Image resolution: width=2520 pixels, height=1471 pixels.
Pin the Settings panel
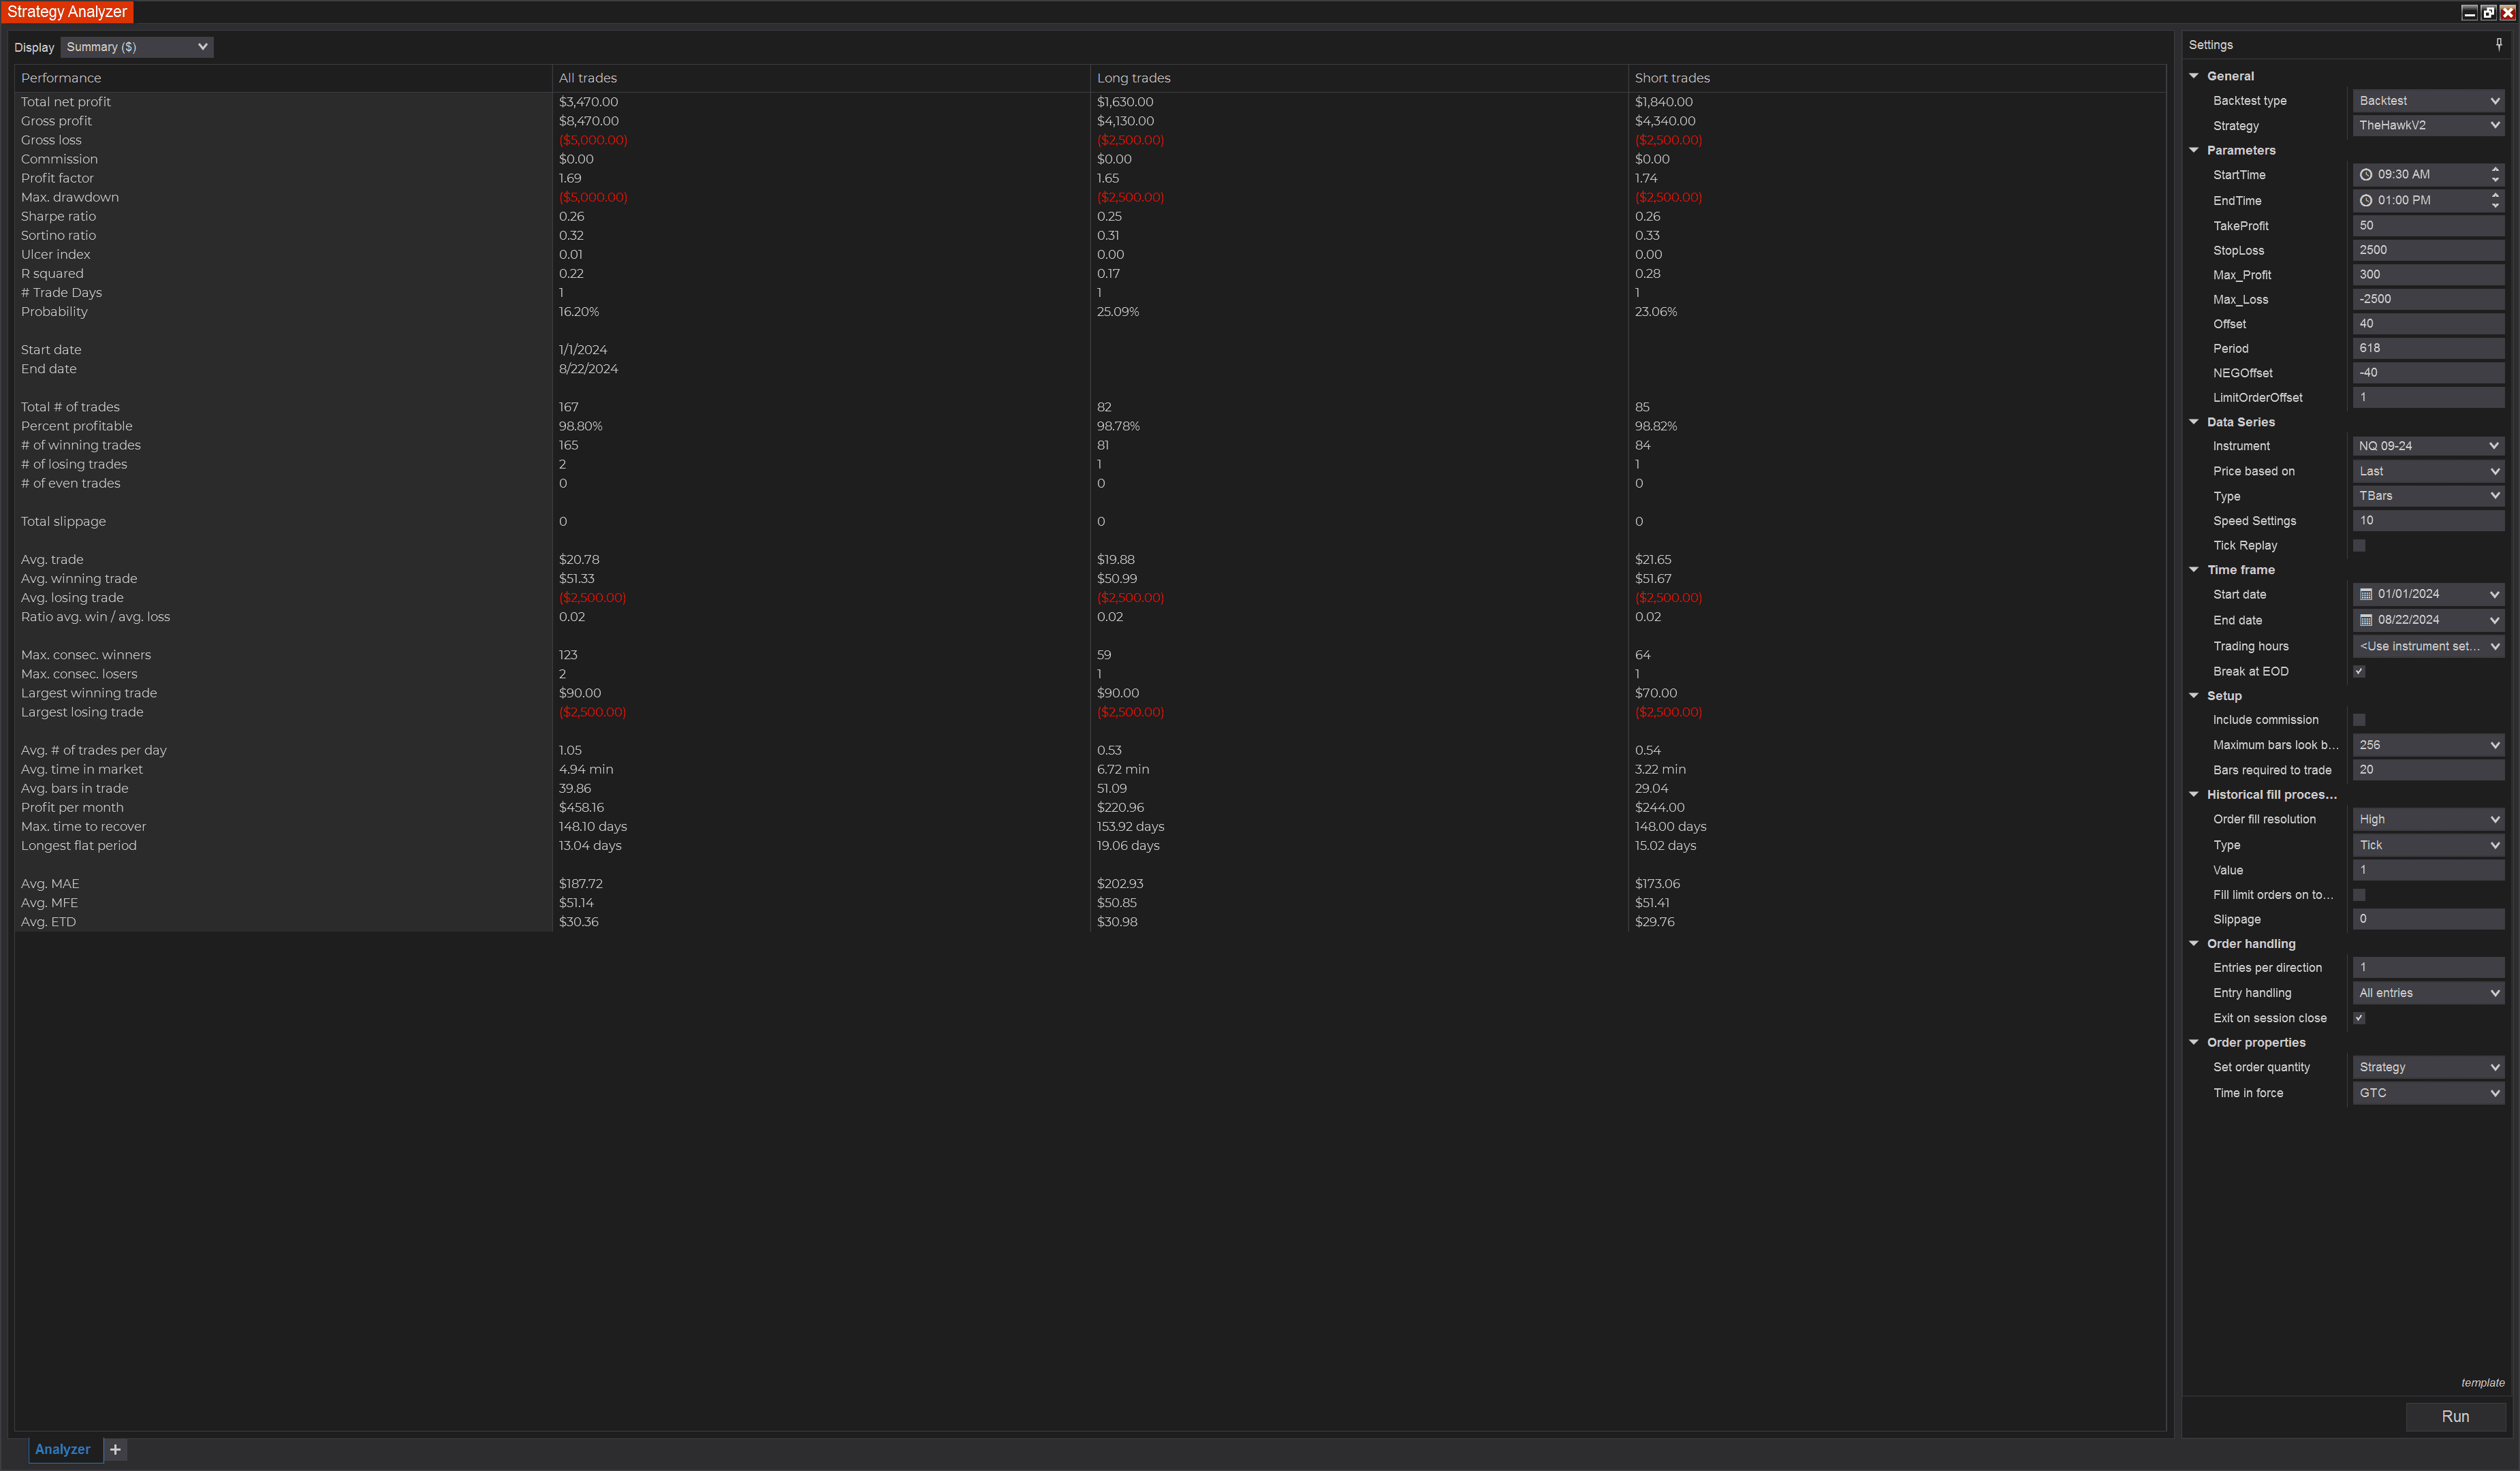tap(2498, 44)
